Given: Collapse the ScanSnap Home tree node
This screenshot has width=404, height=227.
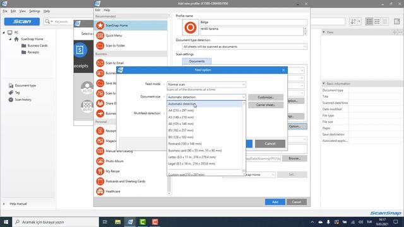Looking at the screenshot, I should pos(10,39).
